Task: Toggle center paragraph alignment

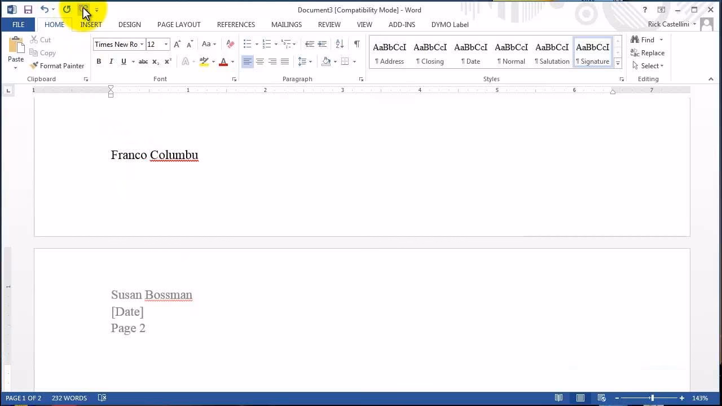Action: click(260, 61)
